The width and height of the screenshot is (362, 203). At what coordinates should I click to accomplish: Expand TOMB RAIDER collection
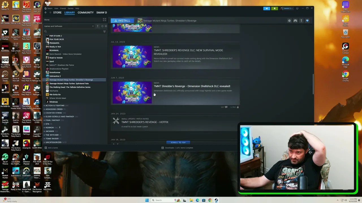pos(52,138)
